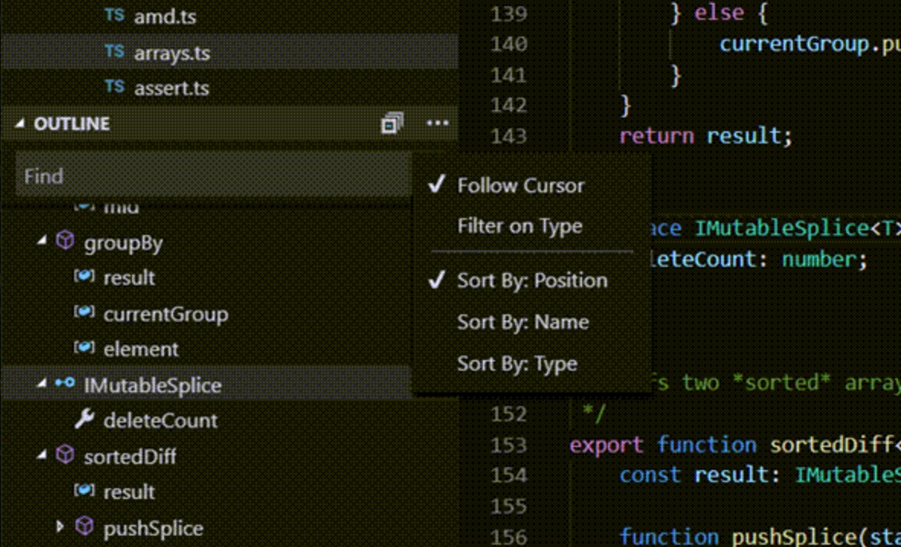Select deleteCount property in outline
The height and width of the screenshot is (547, 901).
(x=160, y=420)
